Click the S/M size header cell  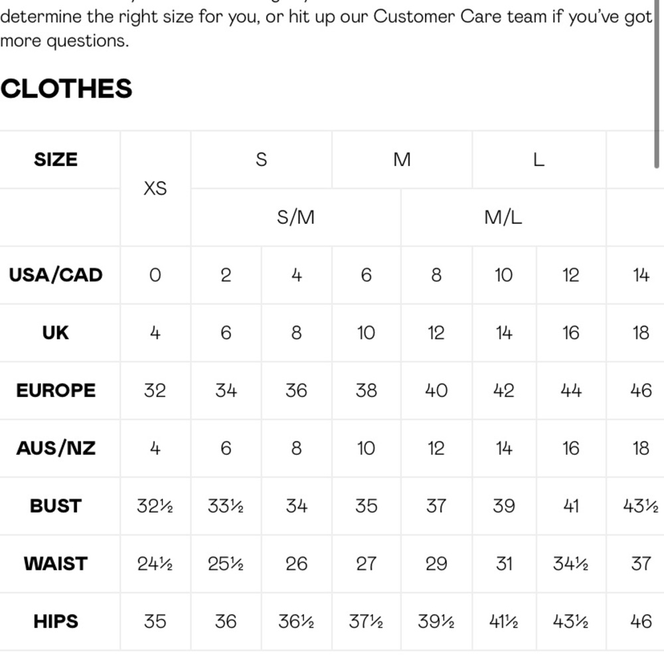[295, 217]
